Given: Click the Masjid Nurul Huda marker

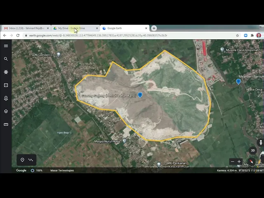Looking at the screenshot, I should click(124, 141).
